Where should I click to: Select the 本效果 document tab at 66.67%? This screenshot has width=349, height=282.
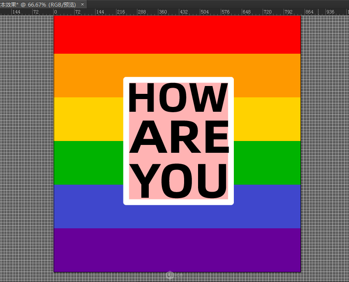click(39, 4)
